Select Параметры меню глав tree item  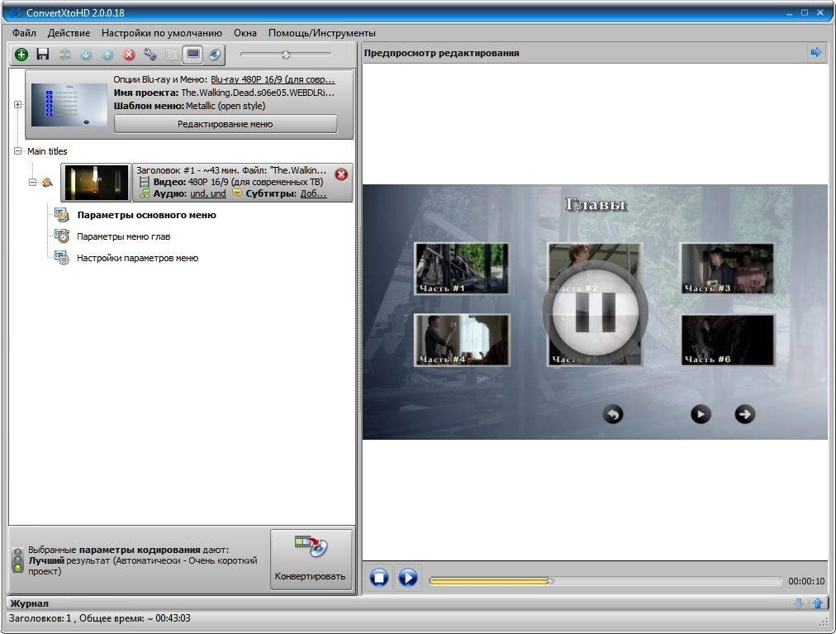pyautogui.click(x=124, y=236)
